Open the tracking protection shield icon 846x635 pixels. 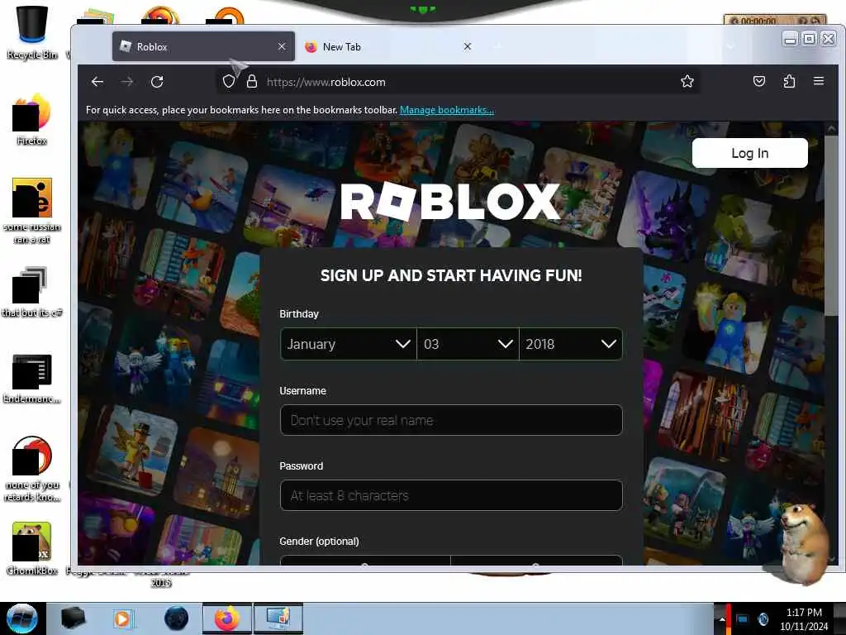coord(229,82)
